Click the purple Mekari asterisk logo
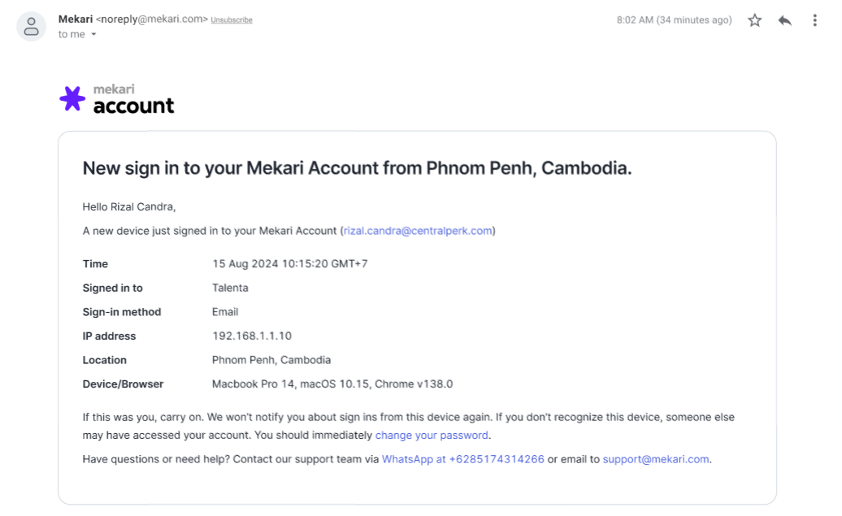Screen dimensions: 842x516 (72, 98)
